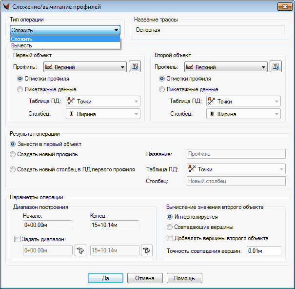295x289 pixels.
Task: Close the Сложение/вычитание профилей dialog
Action: [283, 7]
